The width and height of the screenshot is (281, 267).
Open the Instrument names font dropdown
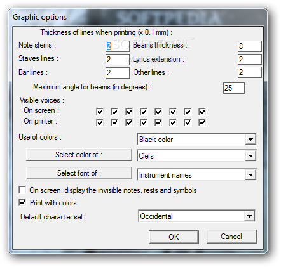[x=196, y=174]
